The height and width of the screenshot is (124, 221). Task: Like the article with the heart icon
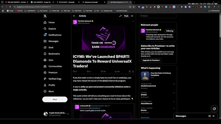tap(102, 72)
